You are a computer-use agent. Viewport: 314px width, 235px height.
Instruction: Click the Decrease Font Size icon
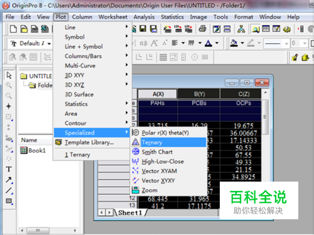coord(165,43)
